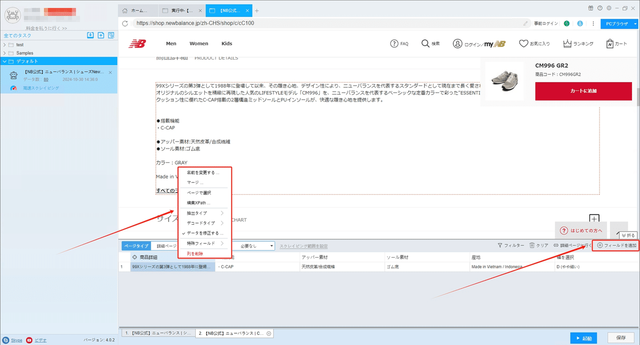Click the ビデオ play icon in status bar
Viewport: 640px width, 345px height.
(x=29, y=340)
